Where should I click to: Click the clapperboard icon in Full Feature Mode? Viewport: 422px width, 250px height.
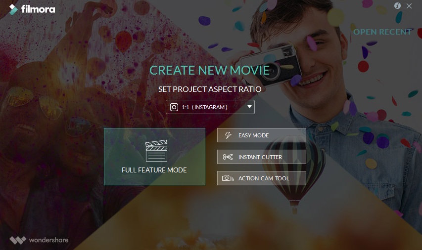coord(156,151)
